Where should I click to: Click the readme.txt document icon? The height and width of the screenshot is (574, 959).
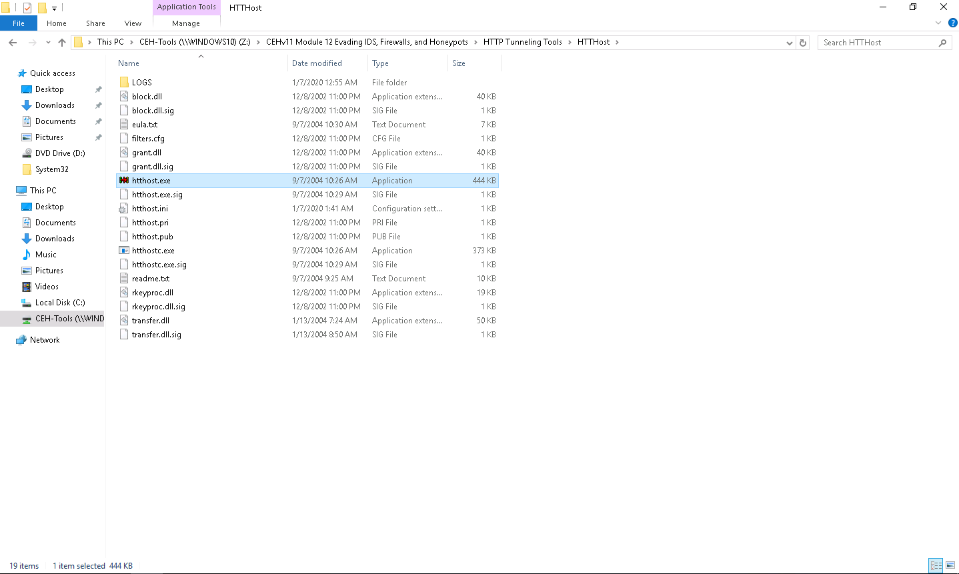click(x=124, y=279)
